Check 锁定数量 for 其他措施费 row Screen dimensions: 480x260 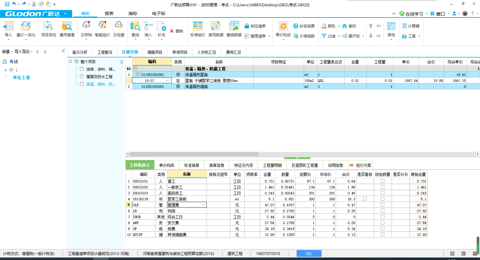pos(382,234)
